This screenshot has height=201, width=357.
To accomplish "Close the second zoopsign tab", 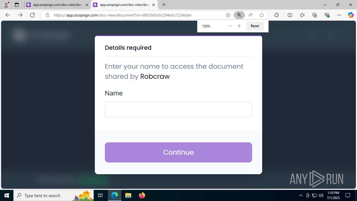I will [153, 5].
